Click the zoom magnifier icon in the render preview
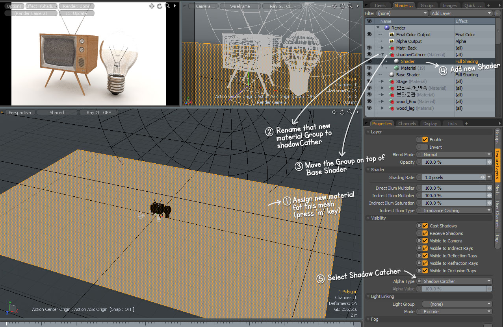This screenshot has height=327, width=503. click(x=167, y=6)
